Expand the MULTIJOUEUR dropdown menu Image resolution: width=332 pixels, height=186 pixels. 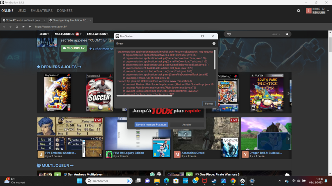pos(68,34)
